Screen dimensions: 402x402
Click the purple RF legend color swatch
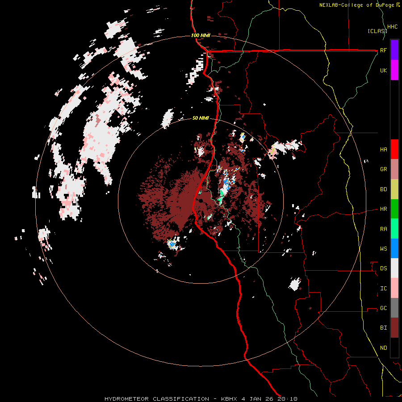(x=394, y=50)
